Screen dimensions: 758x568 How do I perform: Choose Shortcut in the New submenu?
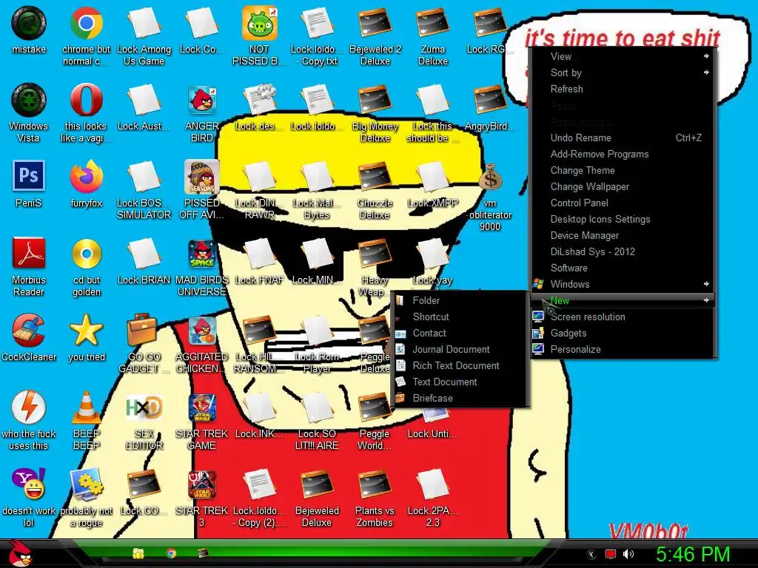(x=459, y=317)
